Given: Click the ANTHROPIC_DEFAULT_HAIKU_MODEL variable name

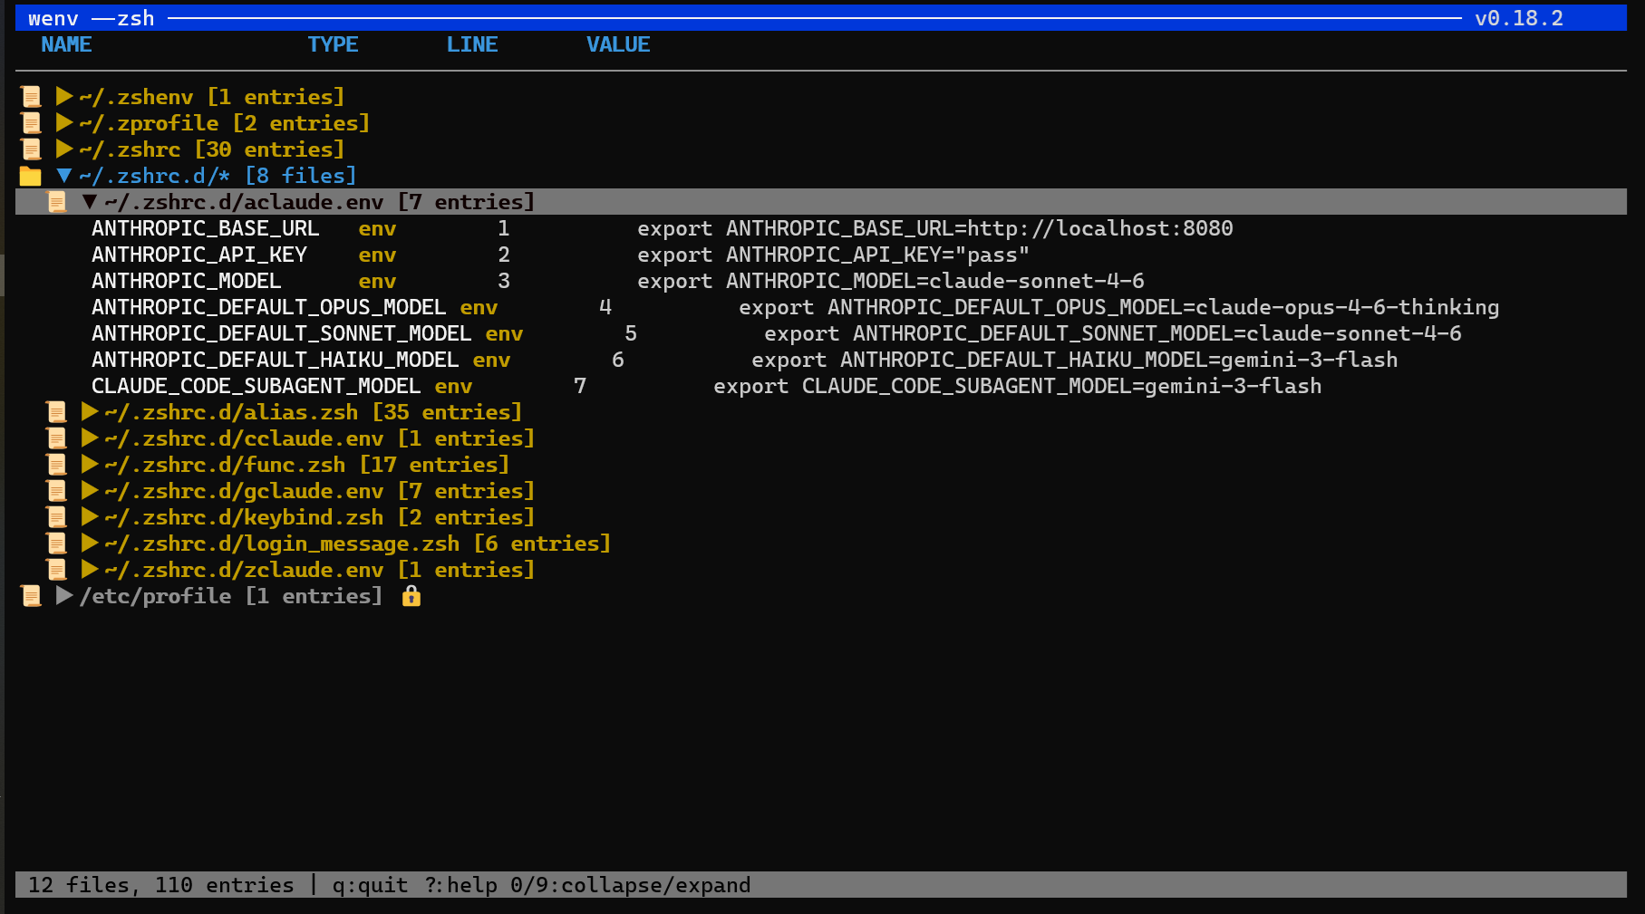Looking at the screenshot, I should [276, 360].
